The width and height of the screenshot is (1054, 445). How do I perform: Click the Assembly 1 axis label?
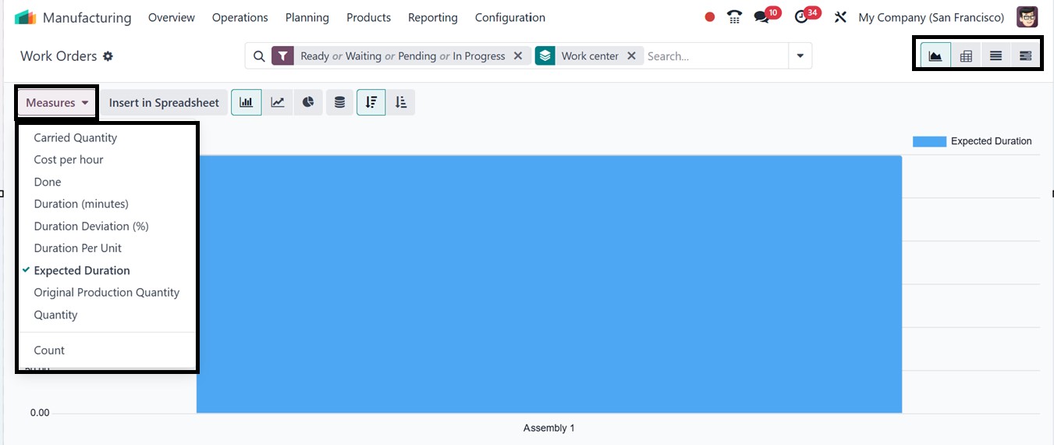[548, 428]
